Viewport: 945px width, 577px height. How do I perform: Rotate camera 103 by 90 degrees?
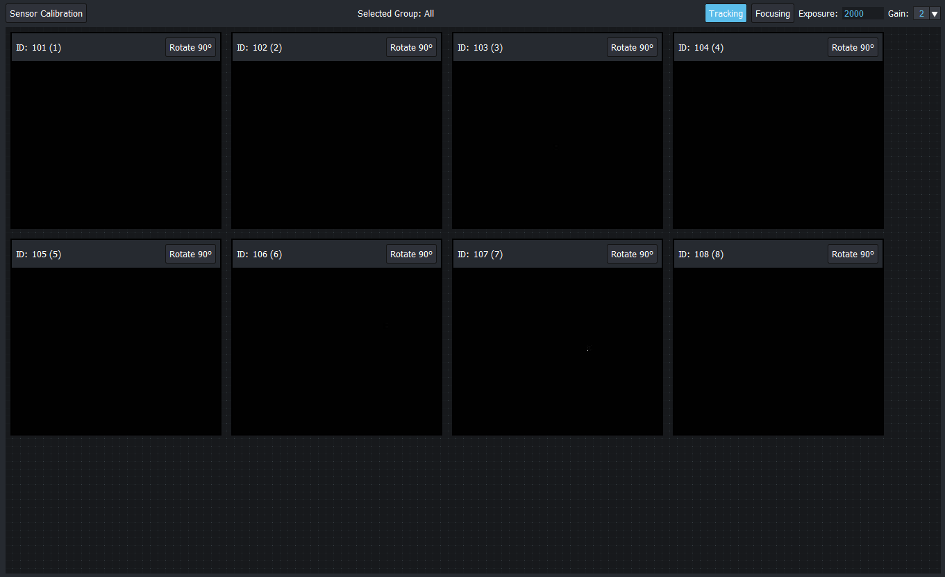pyautogui.click(x=632, y=47)
